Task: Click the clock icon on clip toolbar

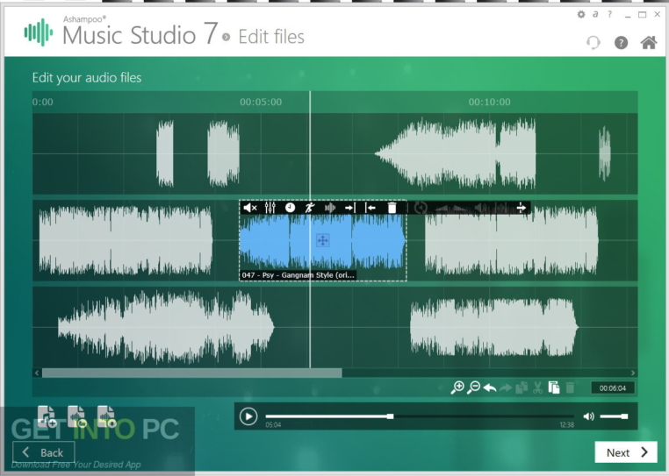Action: tap(290, 208)
